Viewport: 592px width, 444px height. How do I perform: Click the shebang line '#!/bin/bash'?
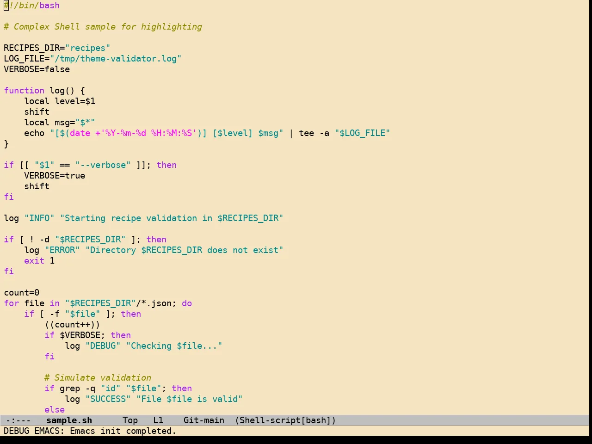[x=32, y=6]
